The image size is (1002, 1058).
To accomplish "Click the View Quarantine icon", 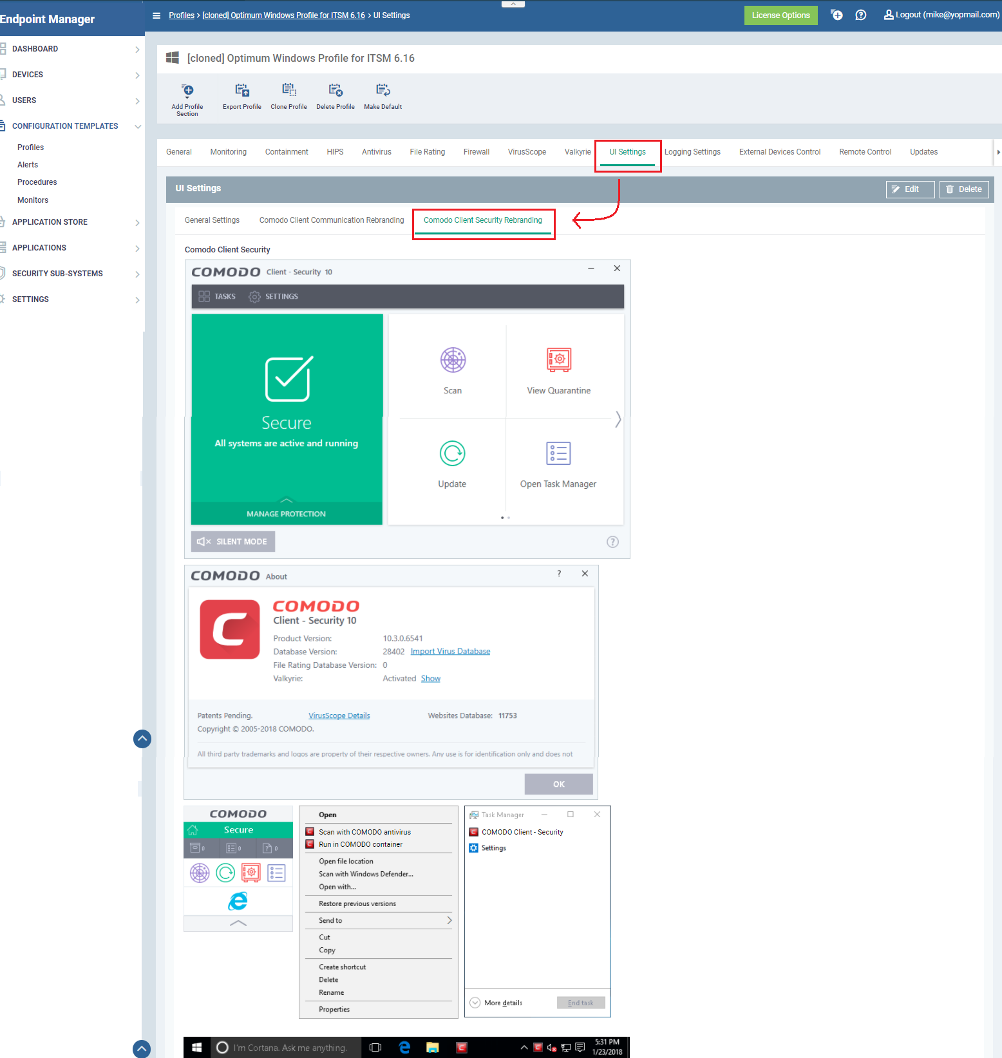I will pos(559,359).
